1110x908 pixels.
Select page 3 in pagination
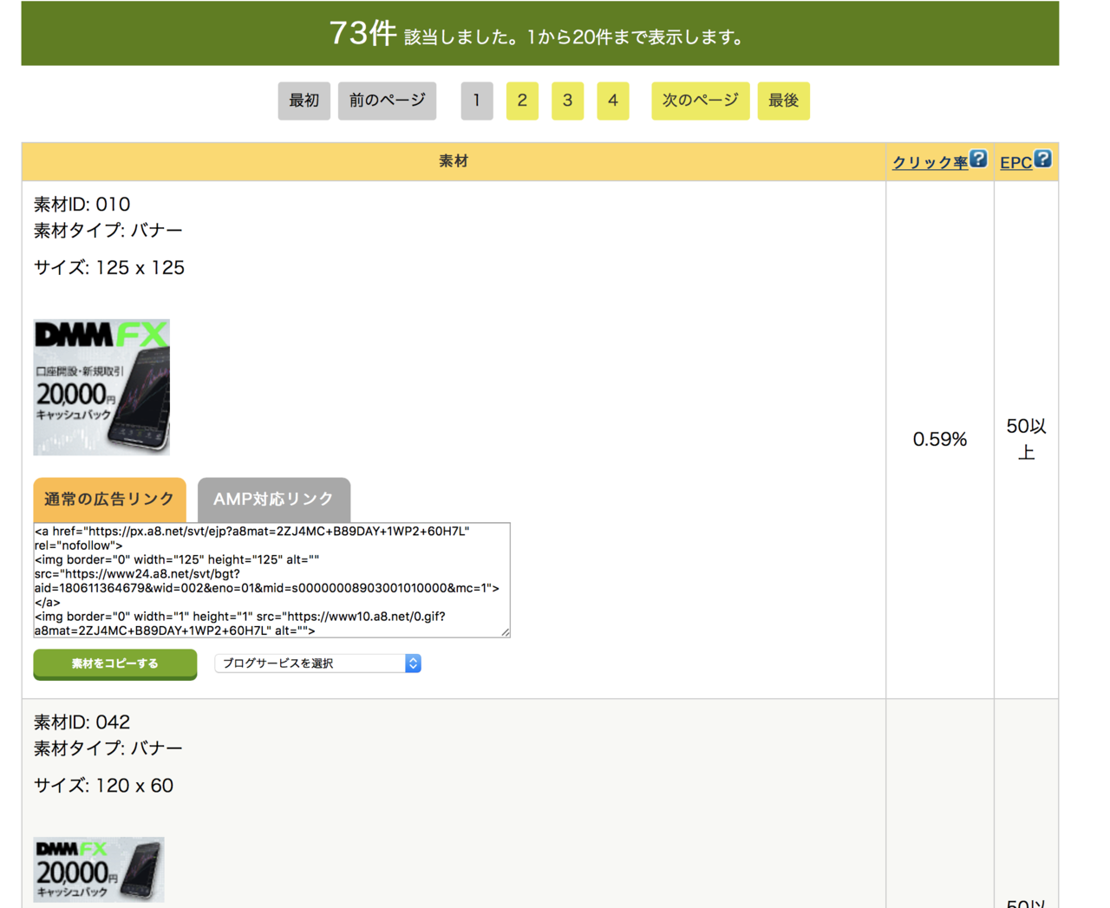pos(567,101)
